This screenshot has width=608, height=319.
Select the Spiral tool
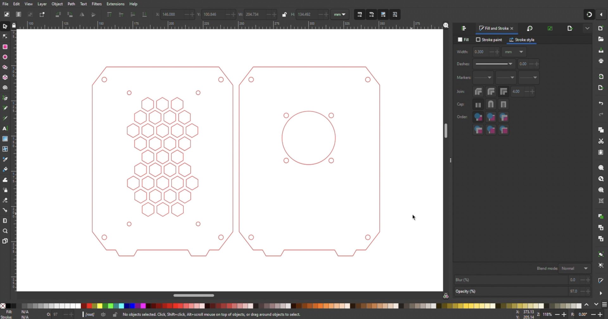(x=5, y=88)
